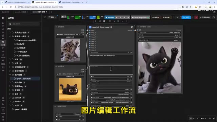Collapse the 高清放大-图片 folder
The height and width of the screenshot is (122, 217).
click(10, 36)
